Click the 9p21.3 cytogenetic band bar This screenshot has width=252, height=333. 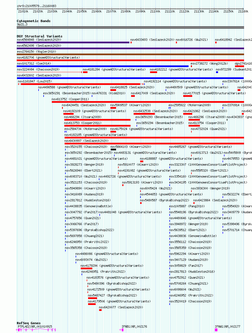point(130,27)
